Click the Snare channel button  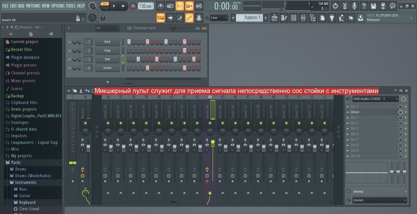[x=107, y=68]
